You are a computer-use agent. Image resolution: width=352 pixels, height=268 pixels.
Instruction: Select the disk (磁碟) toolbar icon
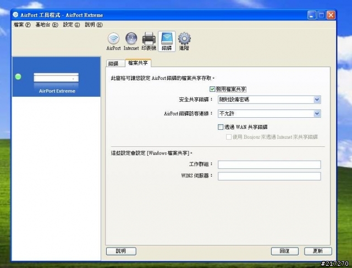[x=167, y=41]
